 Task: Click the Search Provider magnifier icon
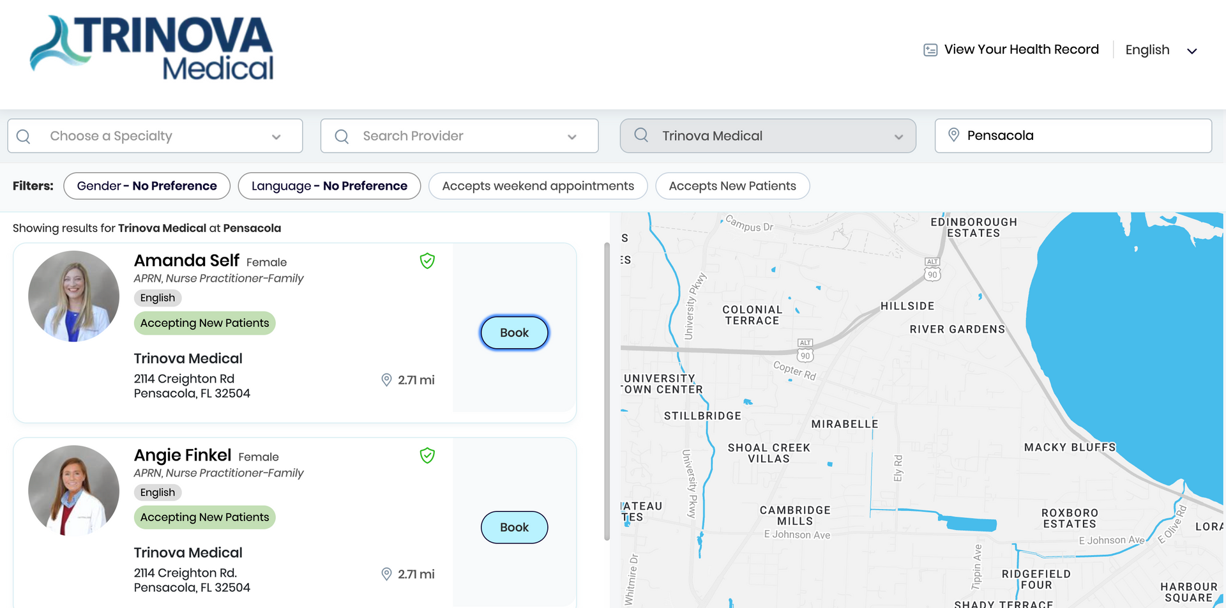pos(342,136)
